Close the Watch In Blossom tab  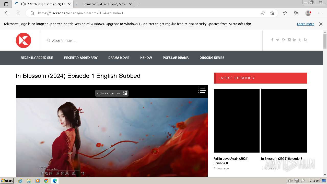pyautogui.click(x=69, y=4)
